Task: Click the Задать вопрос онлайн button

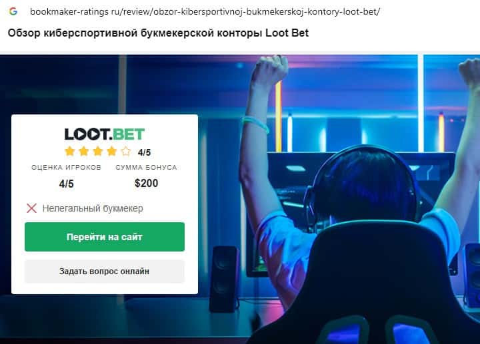Action: 105,271
